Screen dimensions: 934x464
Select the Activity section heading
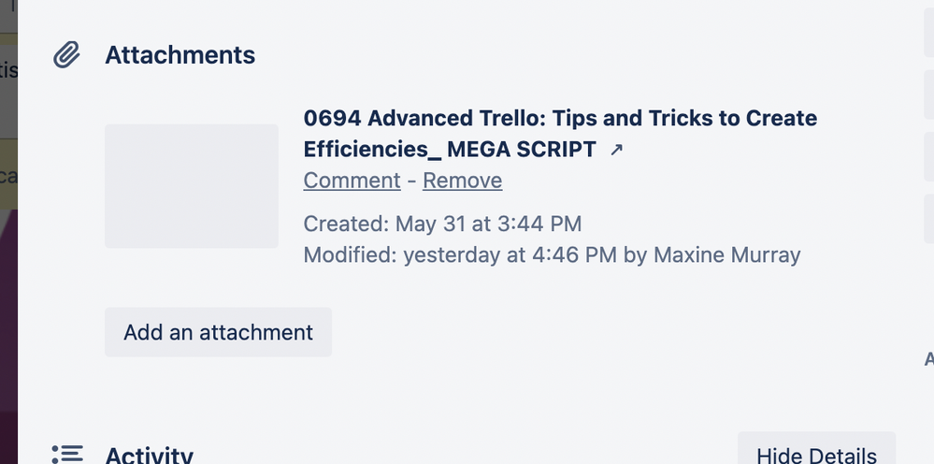(x=149, y=454)
